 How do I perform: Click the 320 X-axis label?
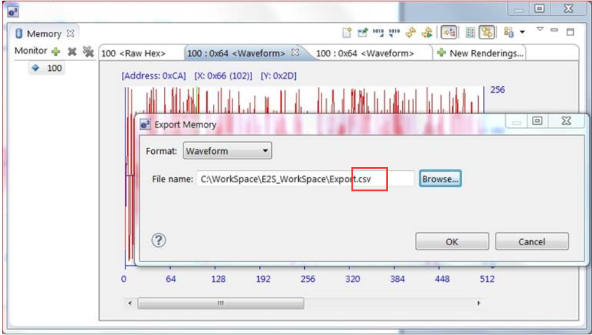tap(353, 279)
